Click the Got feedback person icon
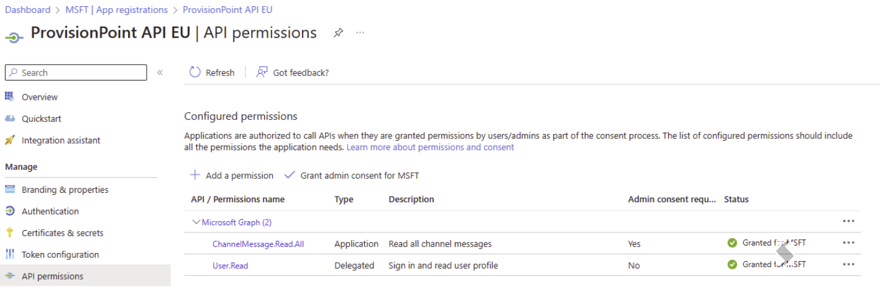 262,72
